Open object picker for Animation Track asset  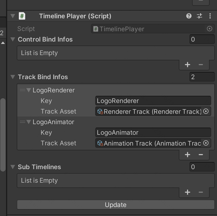pos(206,143)
